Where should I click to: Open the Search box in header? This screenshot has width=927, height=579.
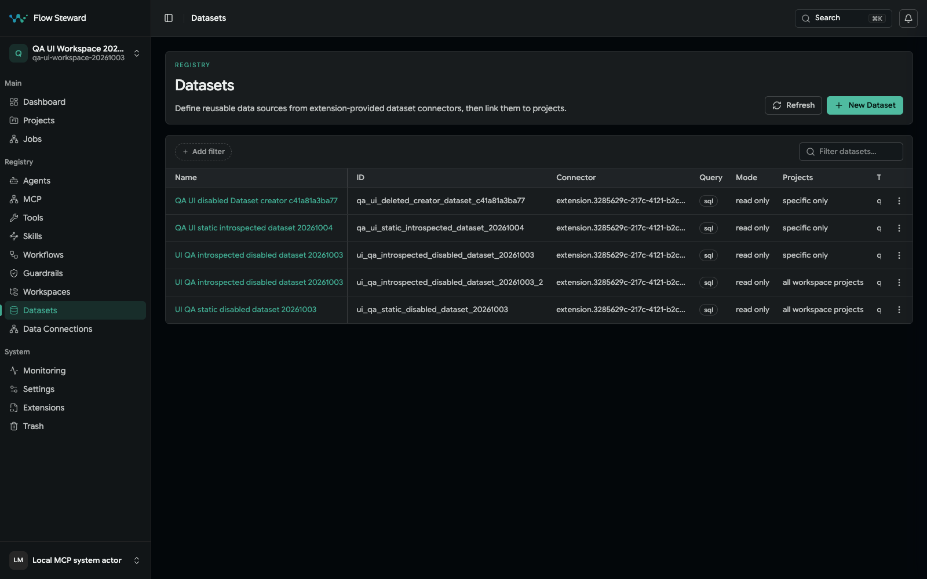point(844,18)
